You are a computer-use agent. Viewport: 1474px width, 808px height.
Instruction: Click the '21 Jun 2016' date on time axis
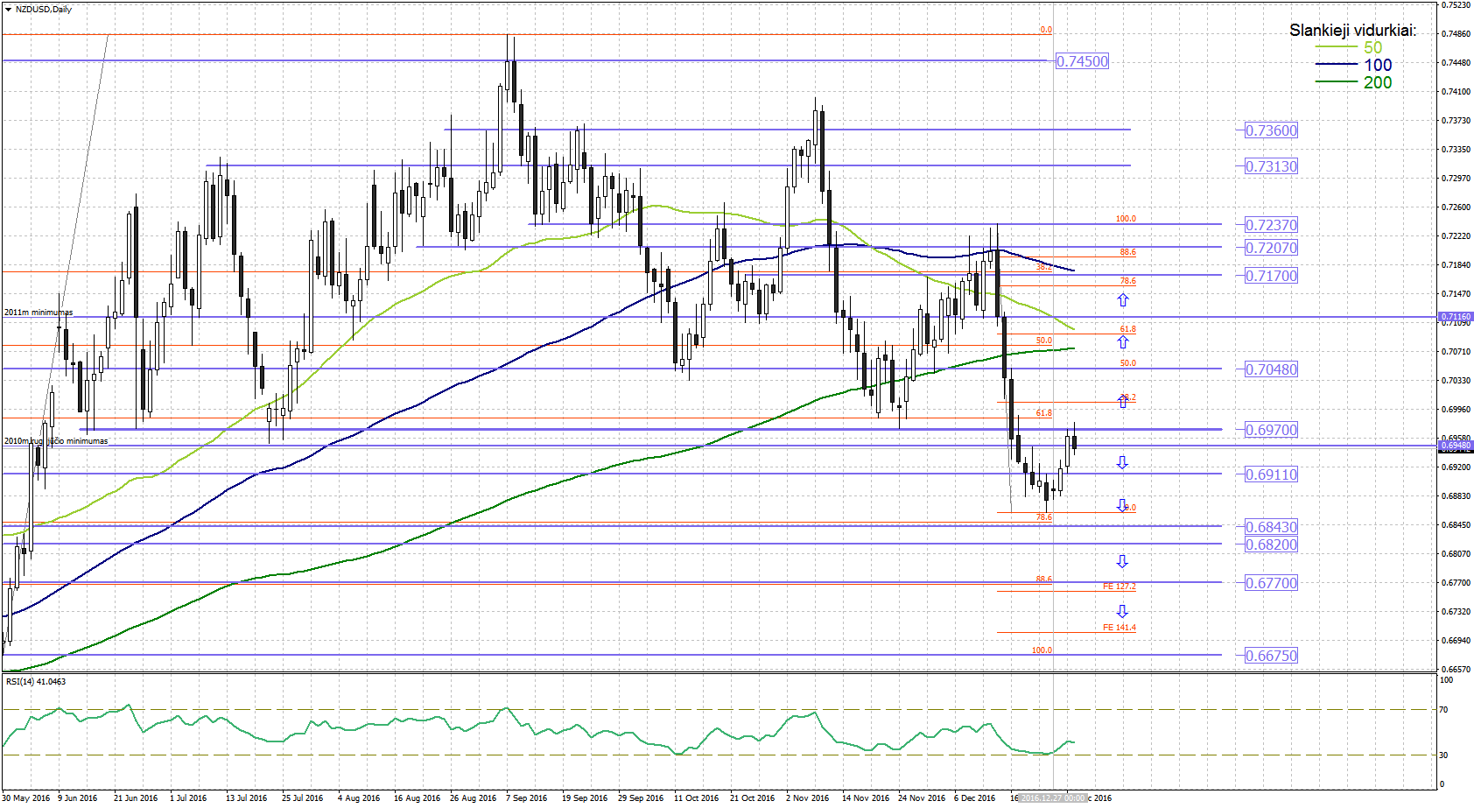tap(136, 798)
